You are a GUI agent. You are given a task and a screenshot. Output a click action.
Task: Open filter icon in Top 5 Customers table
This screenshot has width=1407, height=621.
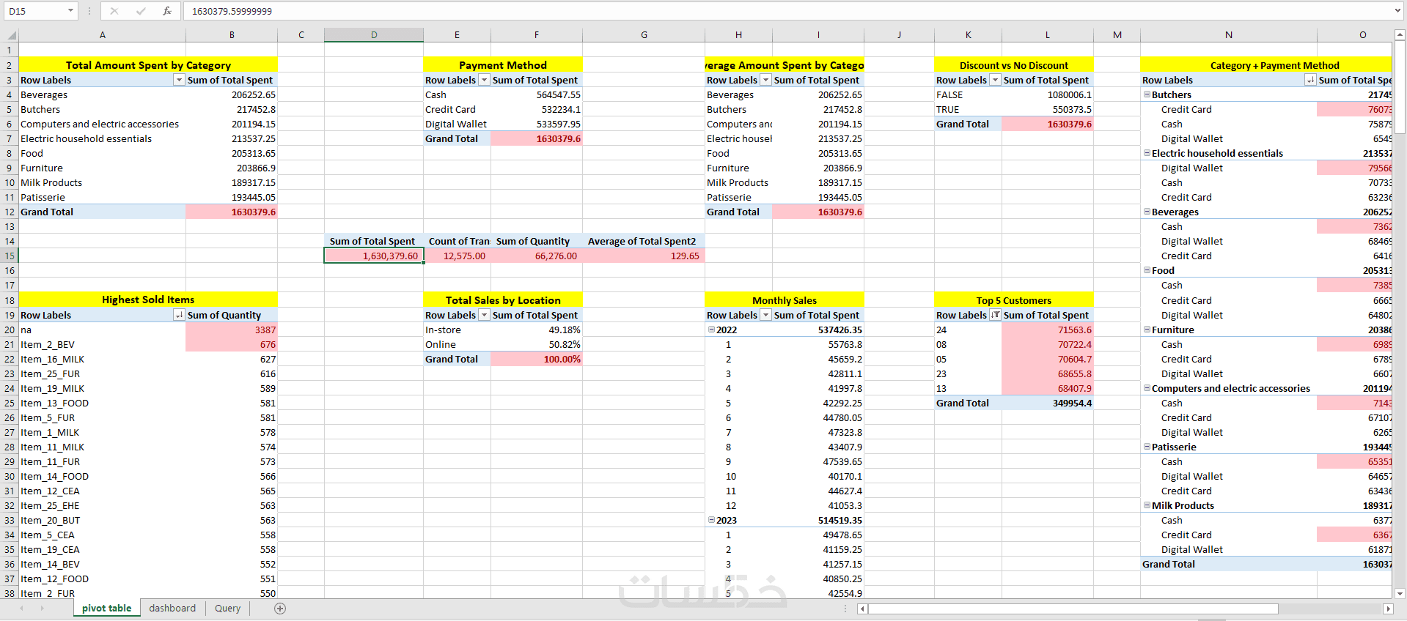click(995, 315)
